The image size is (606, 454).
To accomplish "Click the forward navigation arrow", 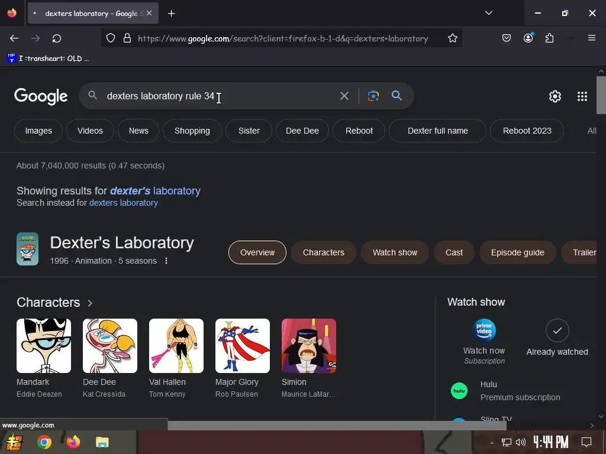I will [x=36, y=38].
